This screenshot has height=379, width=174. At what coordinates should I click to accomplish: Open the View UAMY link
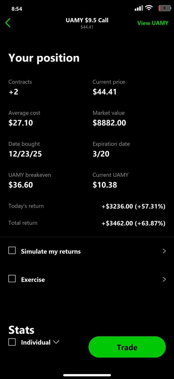153,23
